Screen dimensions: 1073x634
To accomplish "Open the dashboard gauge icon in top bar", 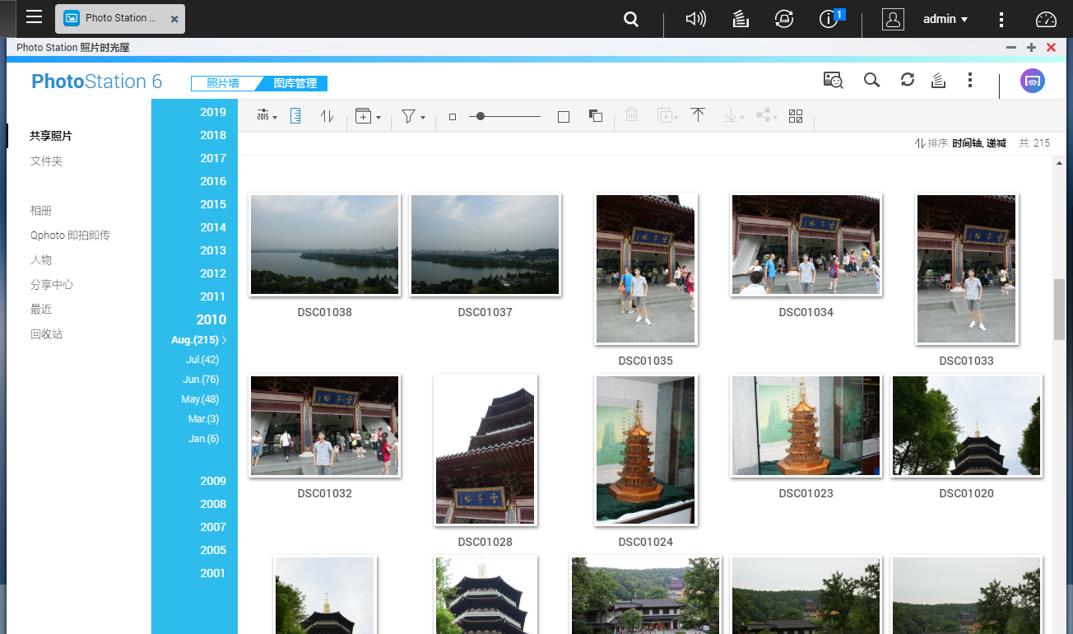I will [x=1045, y=19].
